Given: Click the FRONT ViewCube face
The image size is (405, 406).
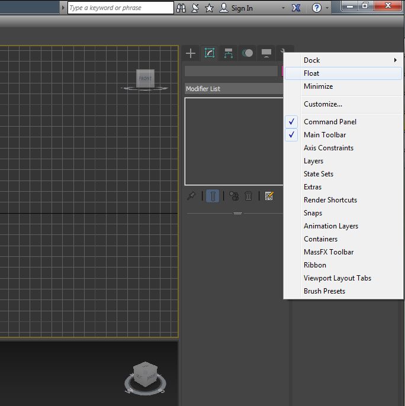Looking at the screenshot, I should pyautogui.click(x=145, y=78).
